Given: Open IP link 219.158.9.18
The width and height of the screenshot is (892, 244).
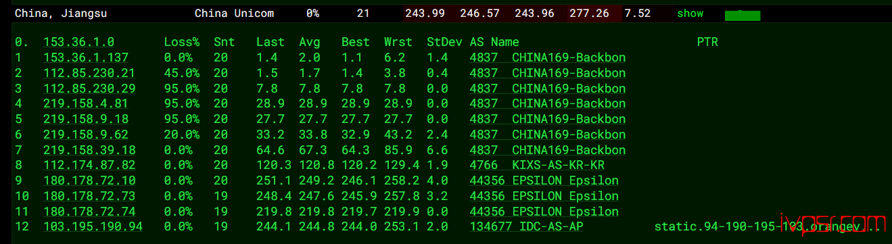Looking at the screenshot, I should [86, 119].
